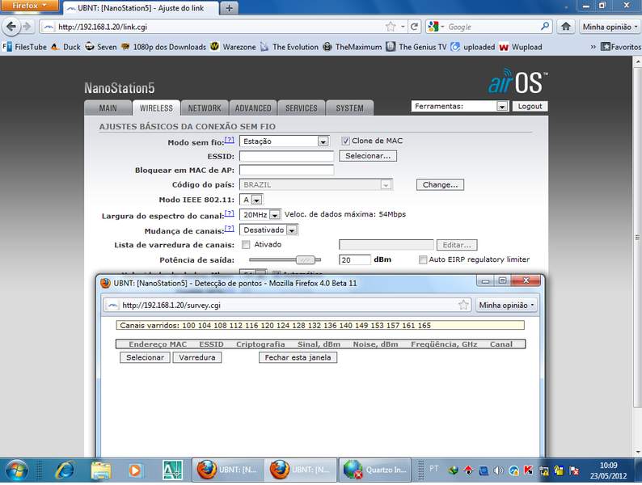Viewport: 642px width, 485px height.
Task: Open Seven bookmark
Action: [101, 47]
